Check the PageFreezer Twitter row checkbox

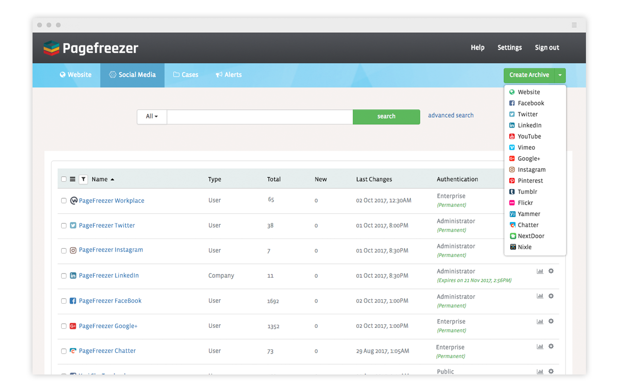(x=64, y=226)
